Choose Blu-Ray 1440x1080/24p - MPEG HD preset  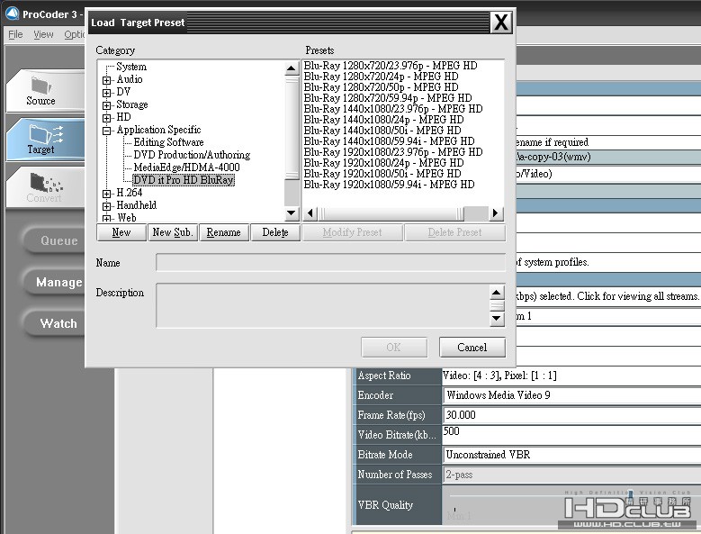383,120
